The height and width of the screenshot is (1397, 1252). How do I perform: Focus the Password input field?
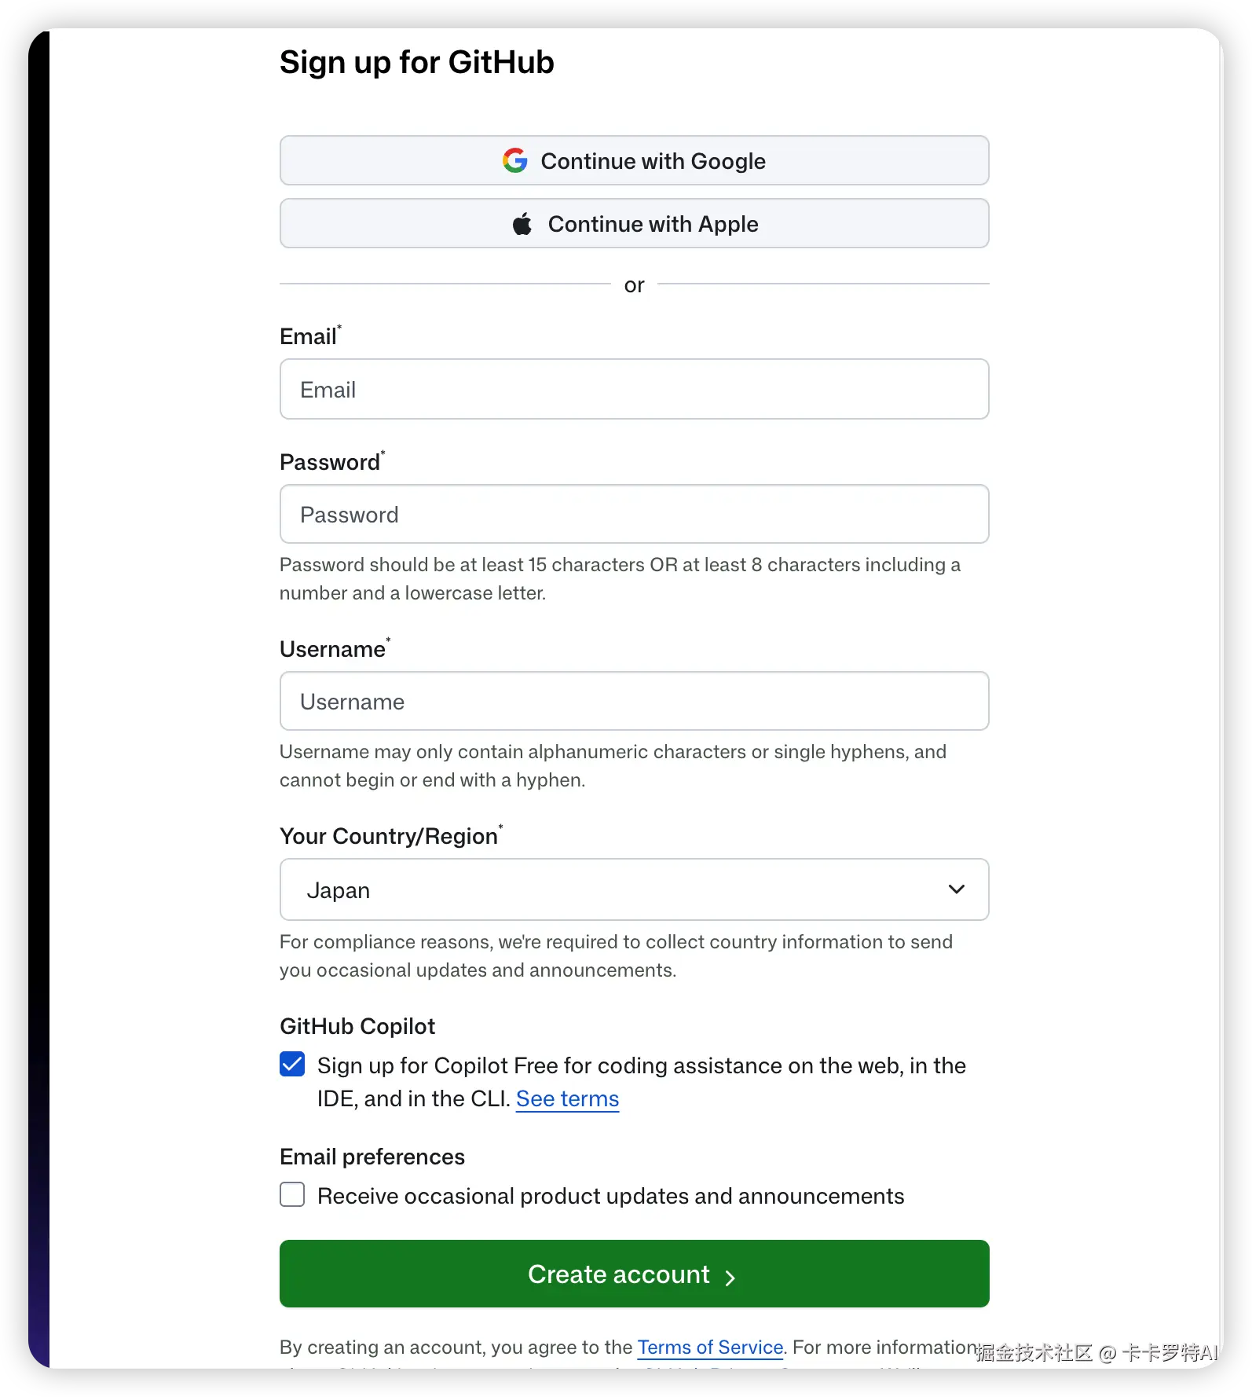pos(634,514)
